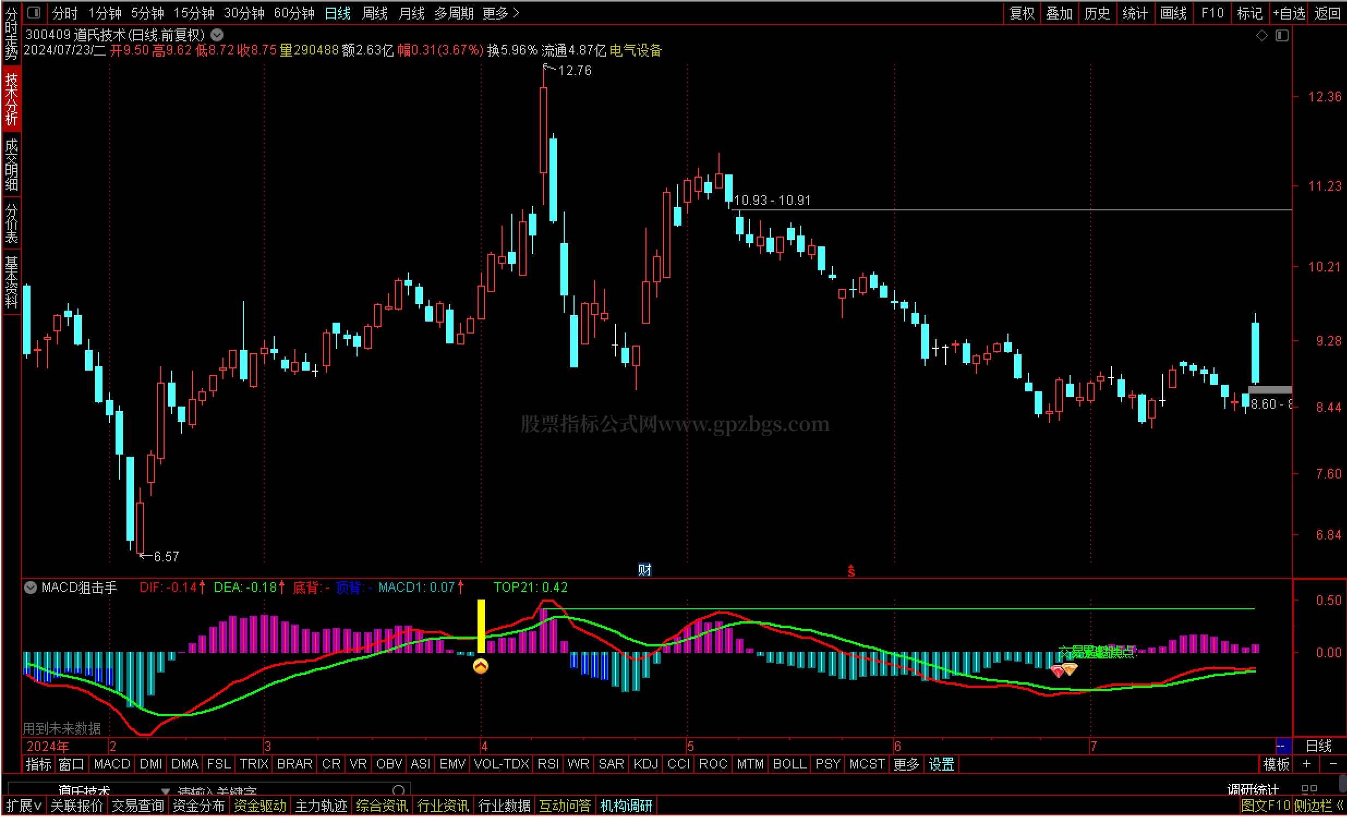Expand the 更多 > period menu
The image size is (1347, 817).
pyautogui.click(x=501, y=13)
